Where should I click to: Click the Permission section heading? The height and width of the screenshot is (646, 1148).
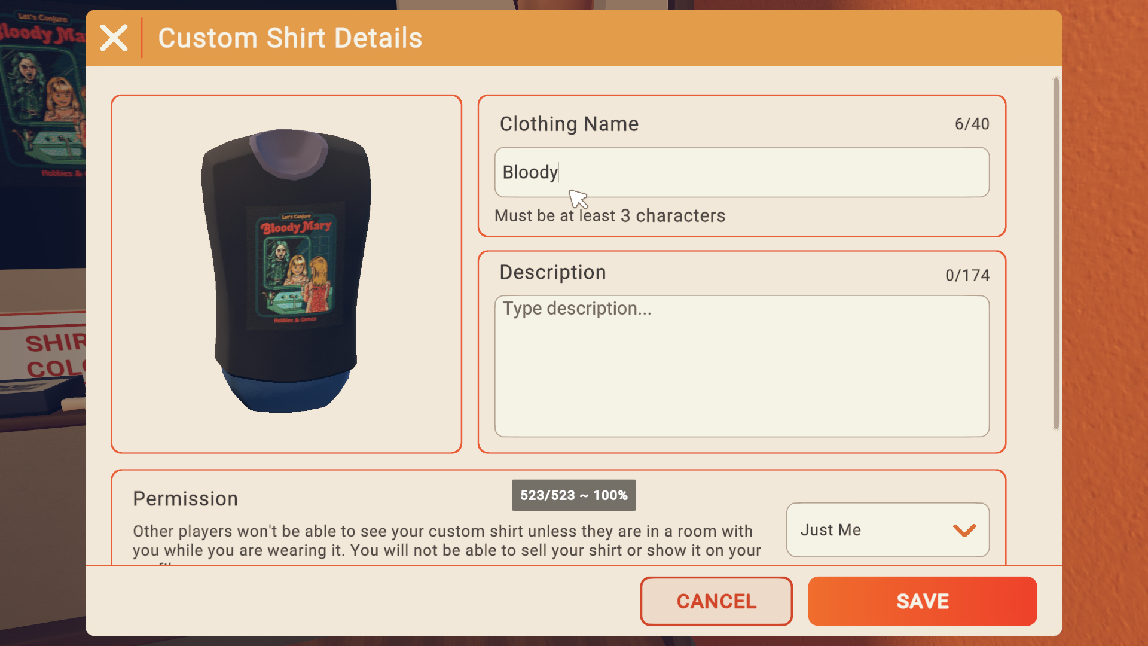185,499
